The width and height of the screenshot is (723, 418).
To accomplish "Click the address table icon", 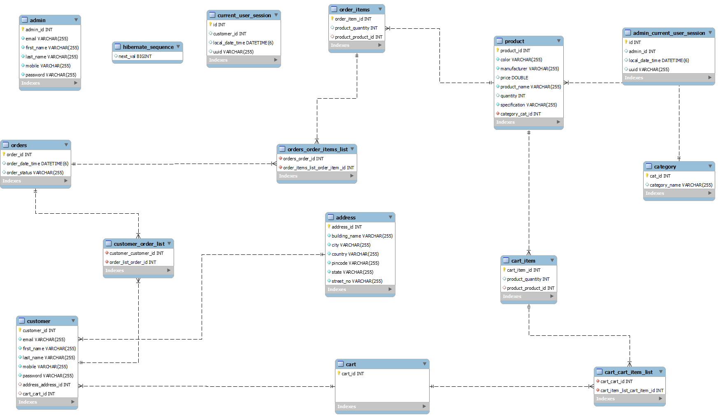I will pyautogui.click(x=331, y=217).
